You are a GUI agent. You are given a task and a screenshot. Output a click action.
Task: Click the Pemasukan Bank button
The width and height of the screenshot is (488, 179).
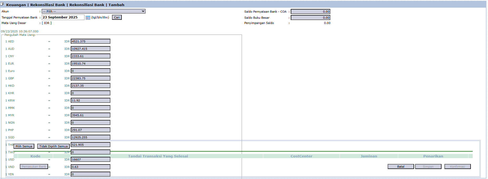[34, 167]
